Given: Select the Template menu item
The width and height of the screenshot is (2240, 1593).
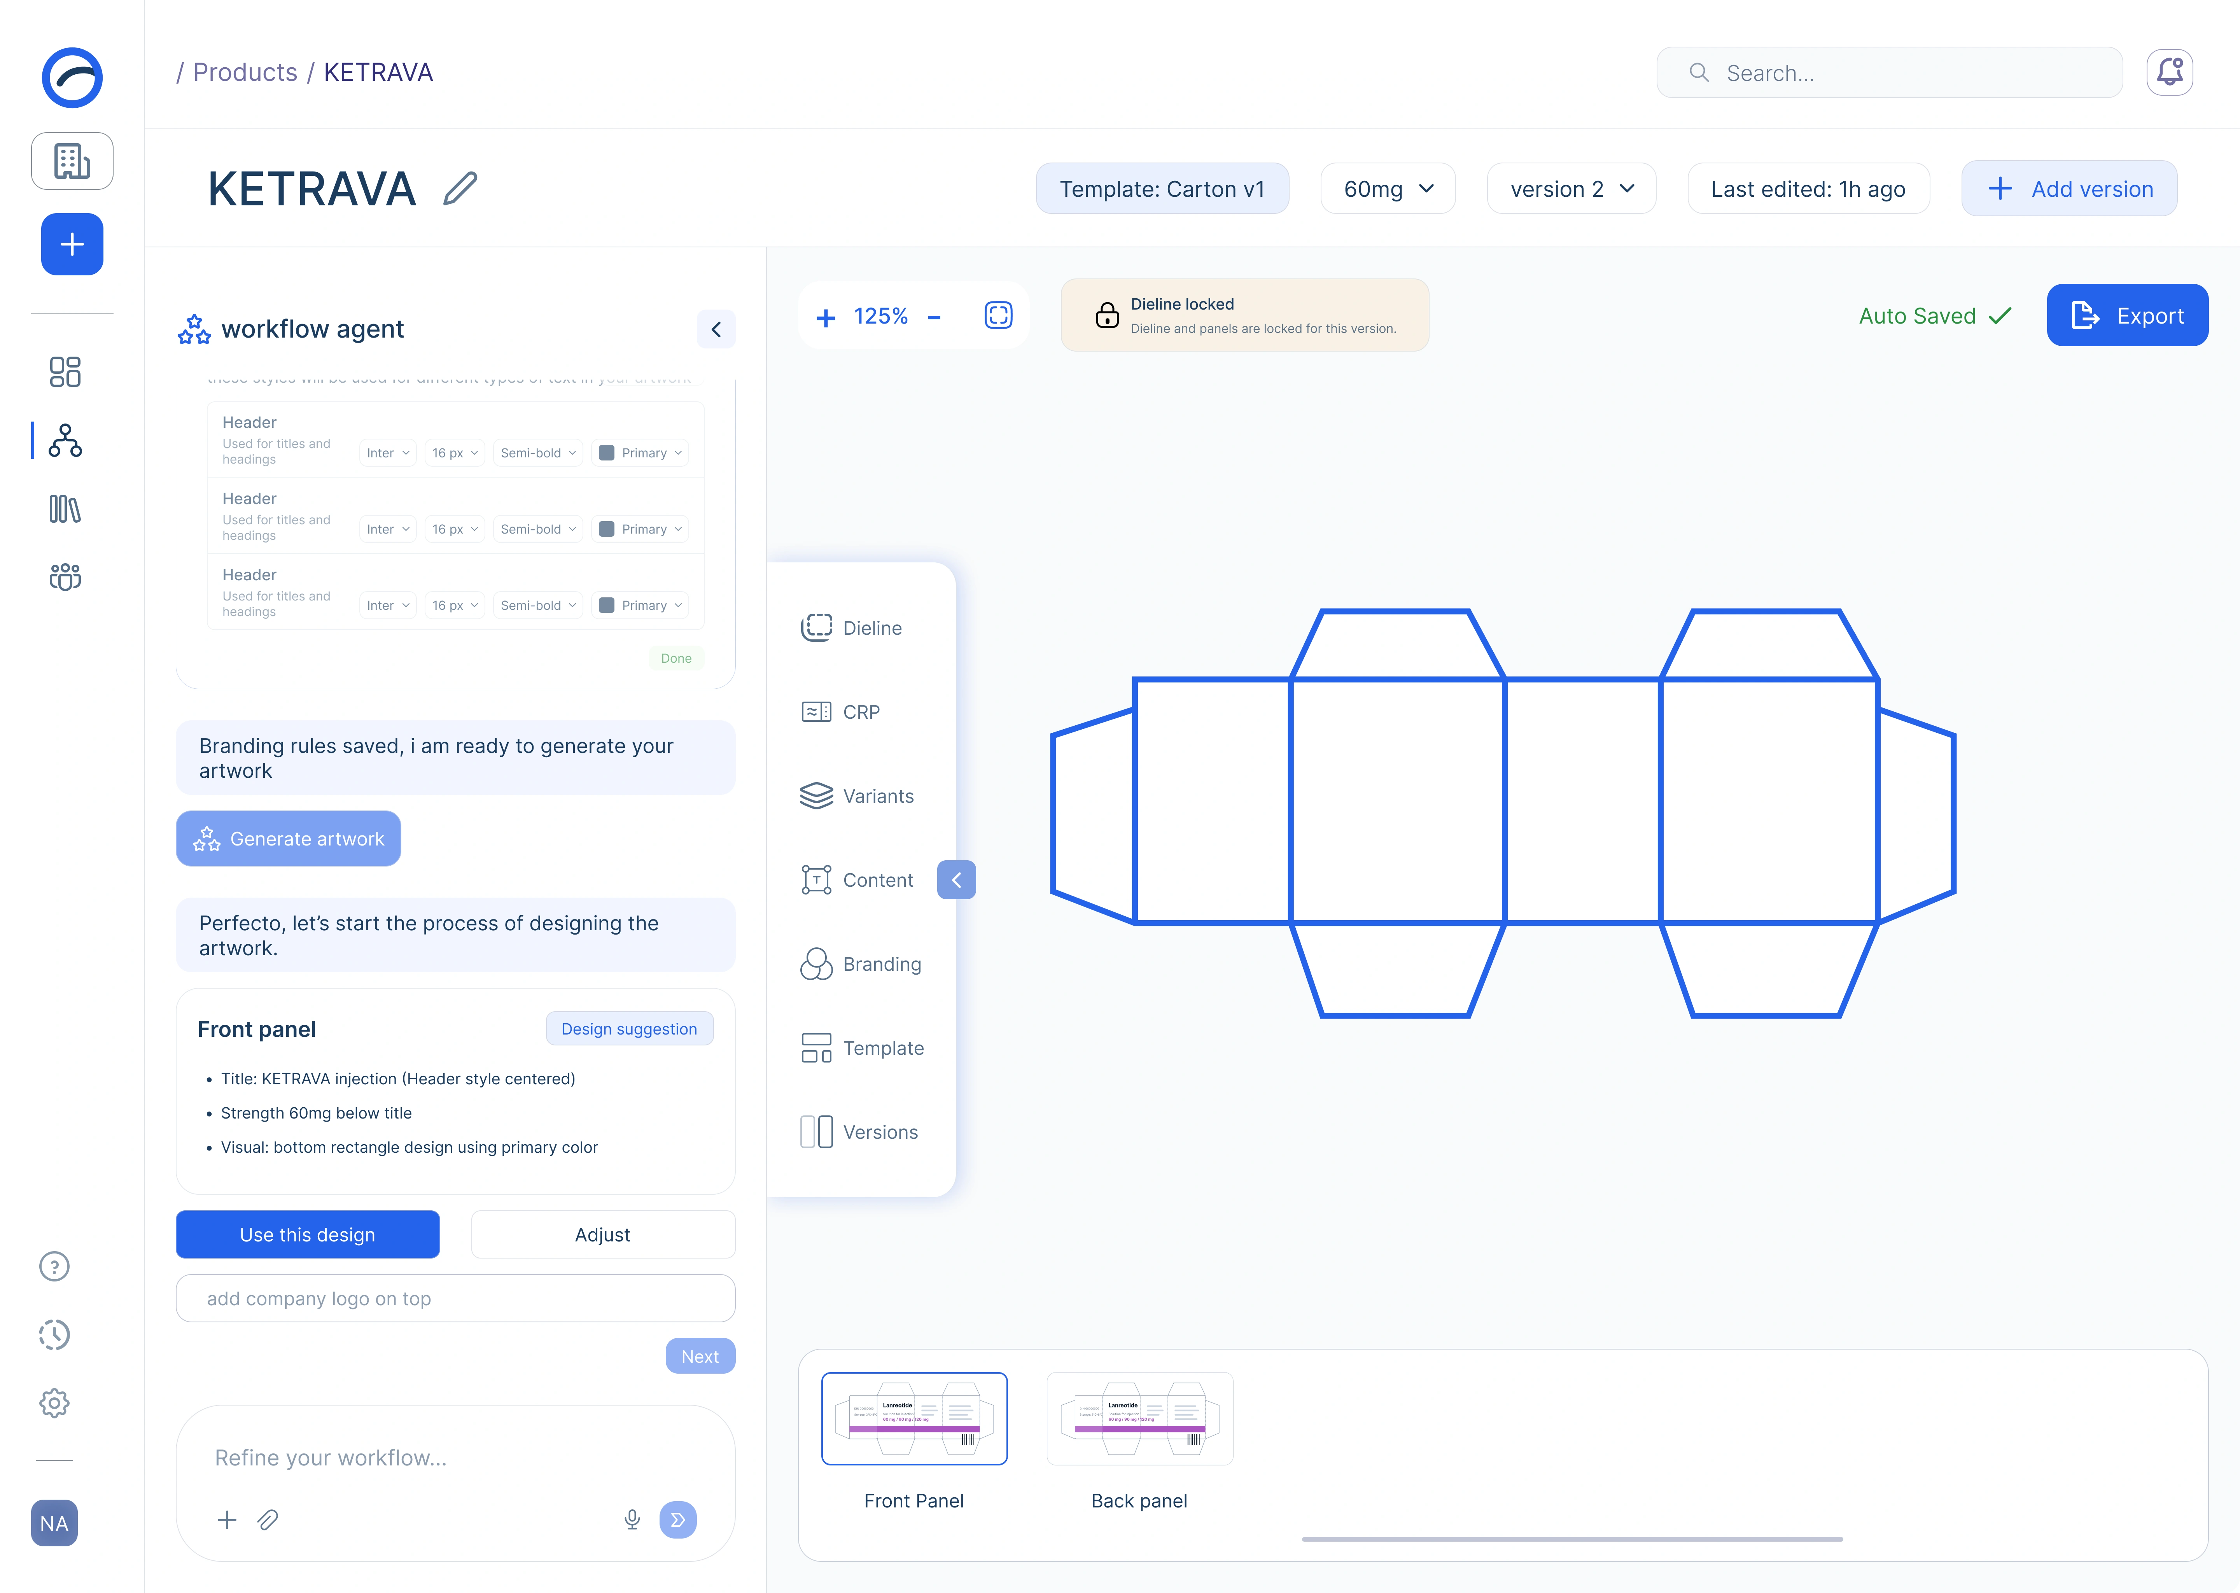Looking at the screenshot, I should (862, 1048).
